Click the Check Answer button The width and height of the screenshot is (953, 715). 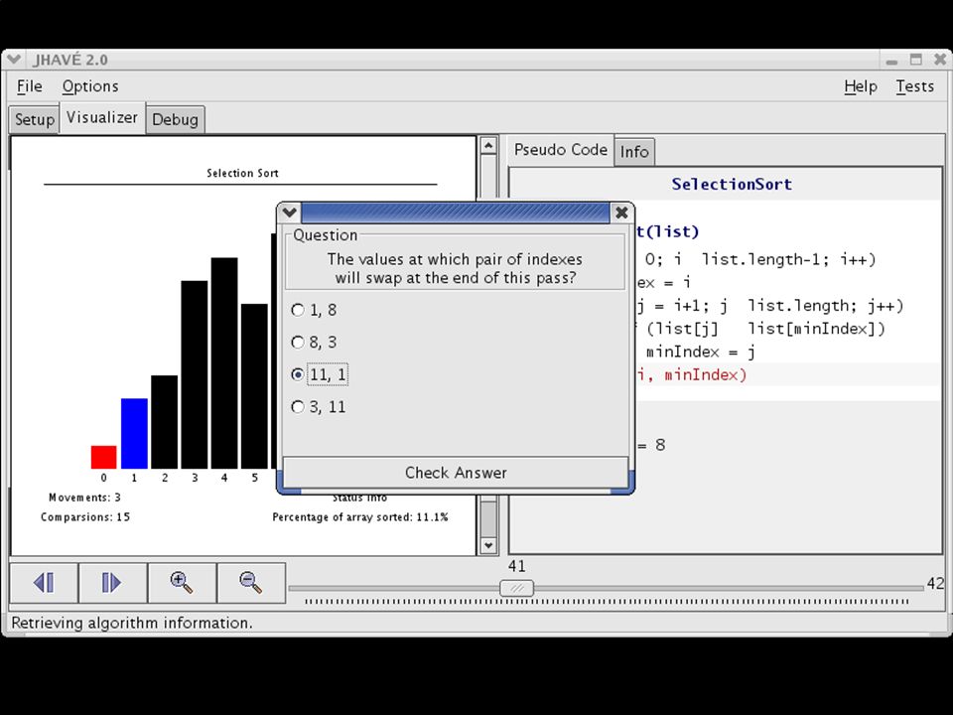456,473
